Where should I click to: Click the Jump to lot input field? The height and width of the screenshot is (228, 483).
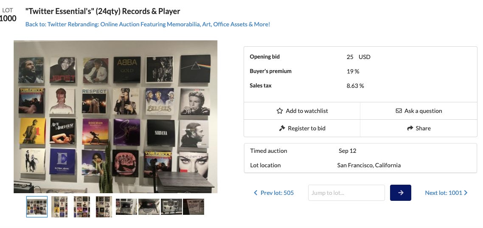pos(346,193)
